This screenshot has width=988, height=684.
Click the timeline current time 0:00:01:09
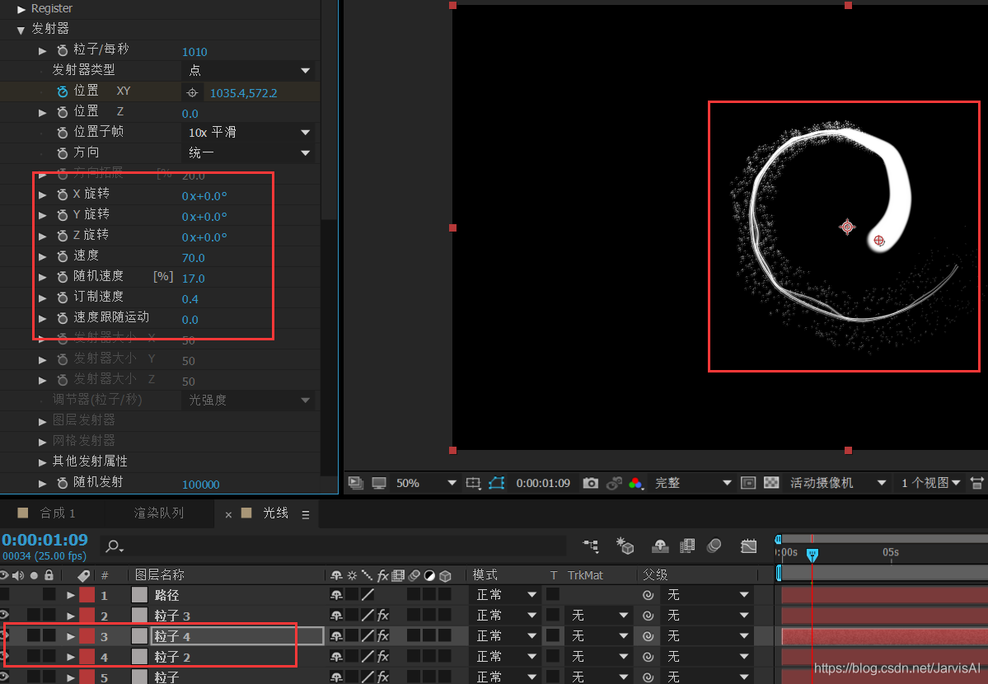pyautogui.click(x=45, y=541)
